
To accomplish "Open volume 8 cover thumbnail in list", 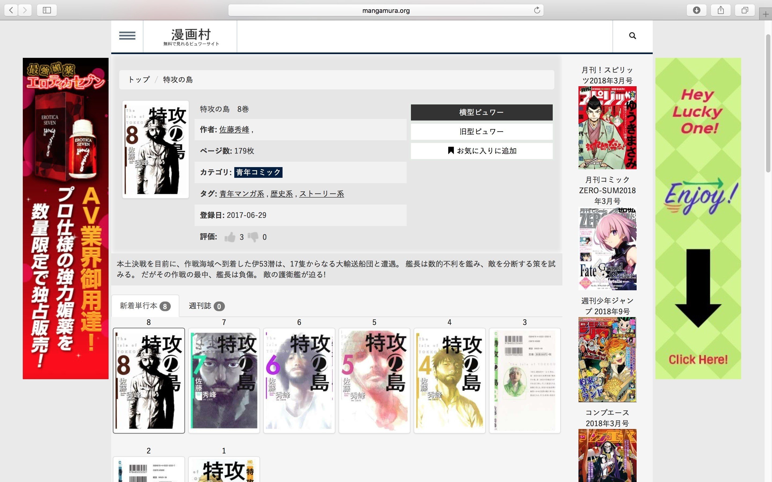I will point(149,380).
